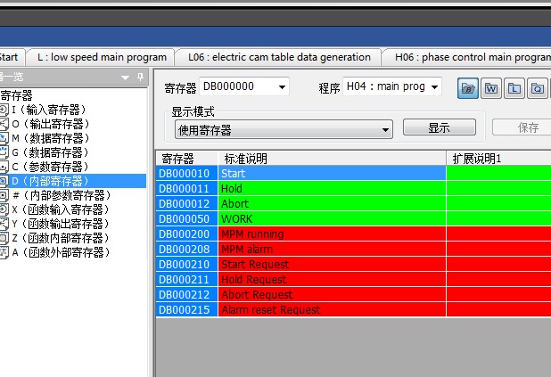Screen dimensions: 551x377
Task: Select the L data type icon
Action: coord(514,88)
